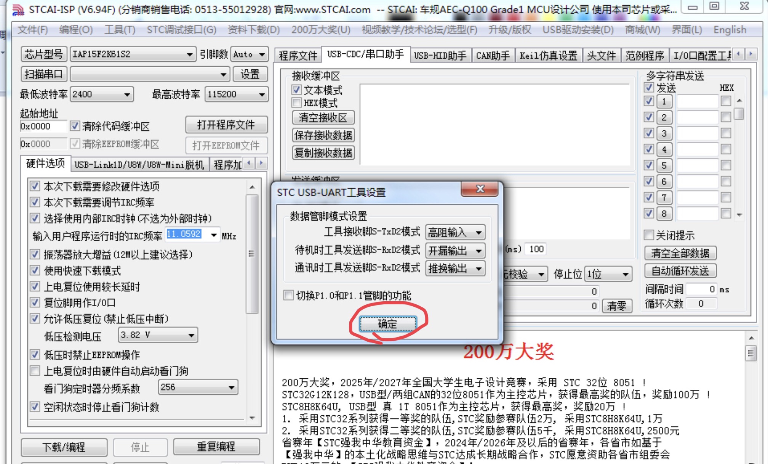
Task: Click up arrow of hardware options scrollbar
Action: [252, 187]
